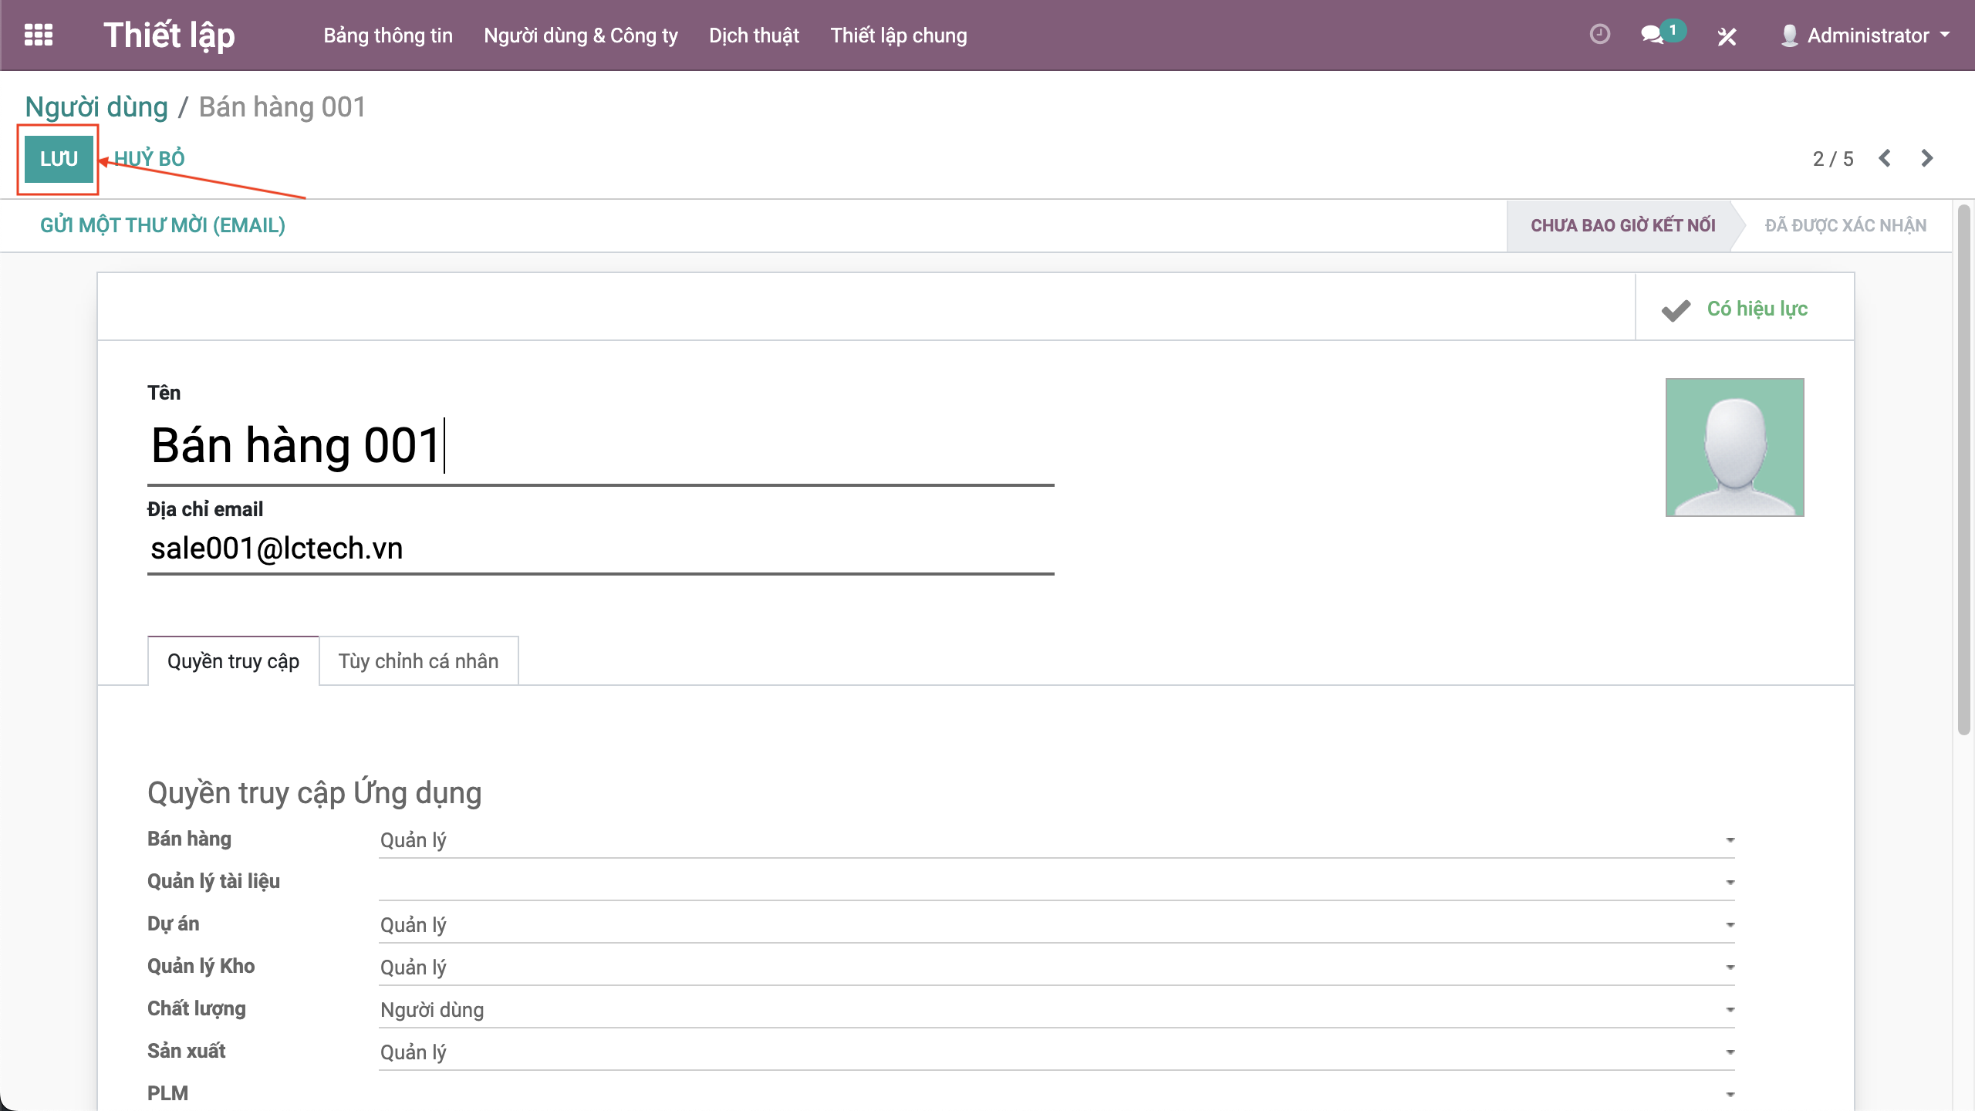Image resolution: width=1975 pixels, height=1111 pixels.
Task: Click the Địa chỉ email input field
Action: click(599, 549)
